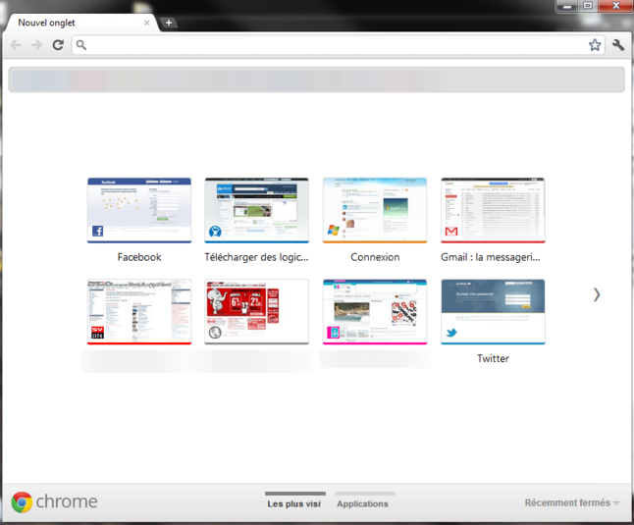634x525 pixels.
Task: Click the blue round favicon on Télécharger thumbnail
Action: pyautogui.click(x=215, y=232)
